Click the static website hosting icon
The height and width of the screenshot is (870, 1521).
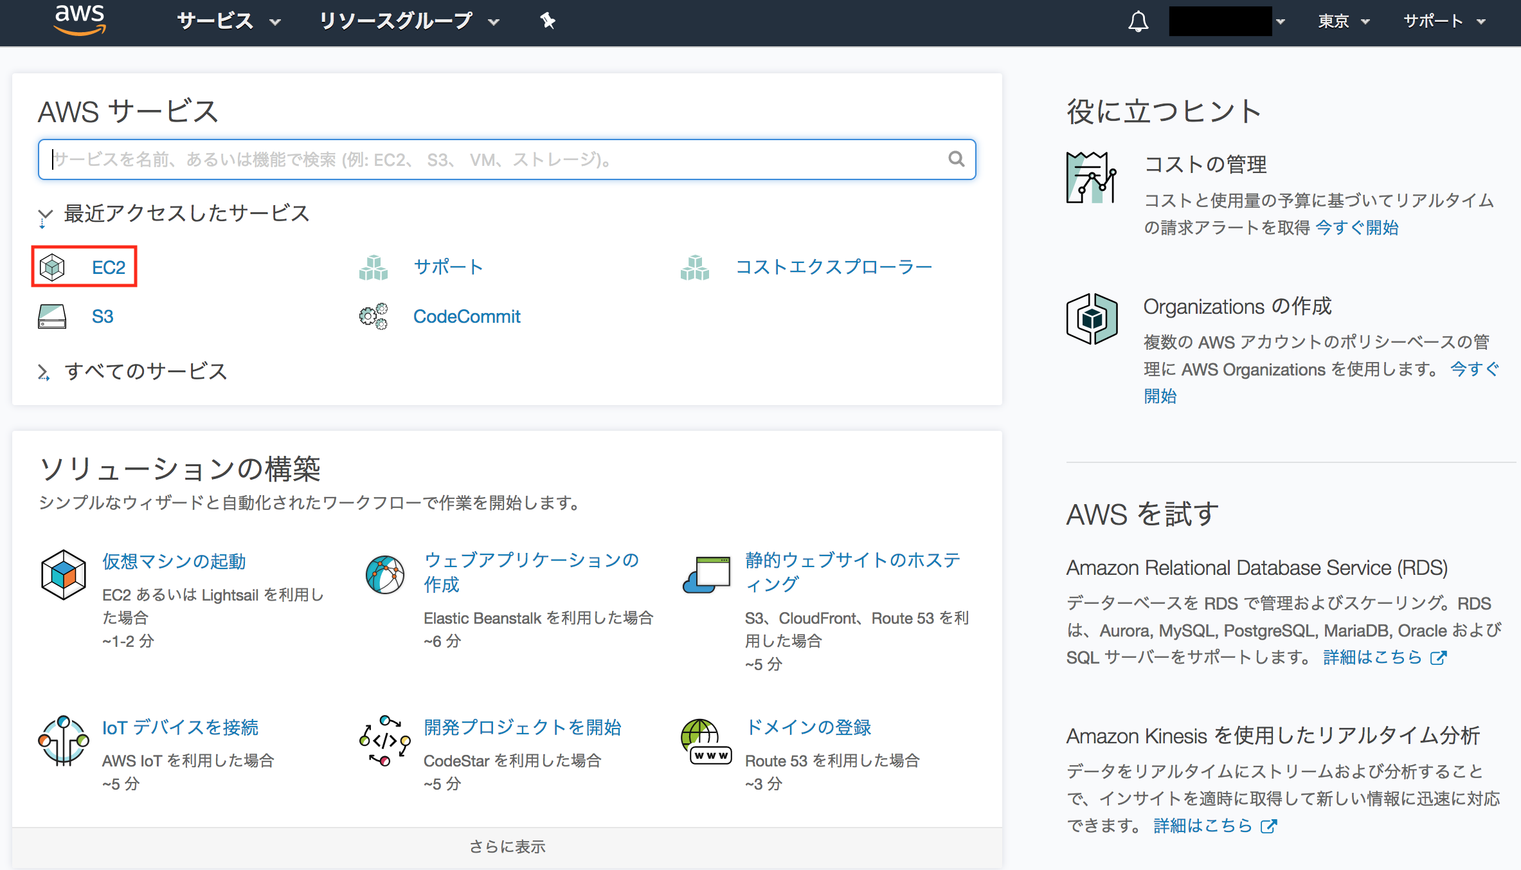point(706,574)
